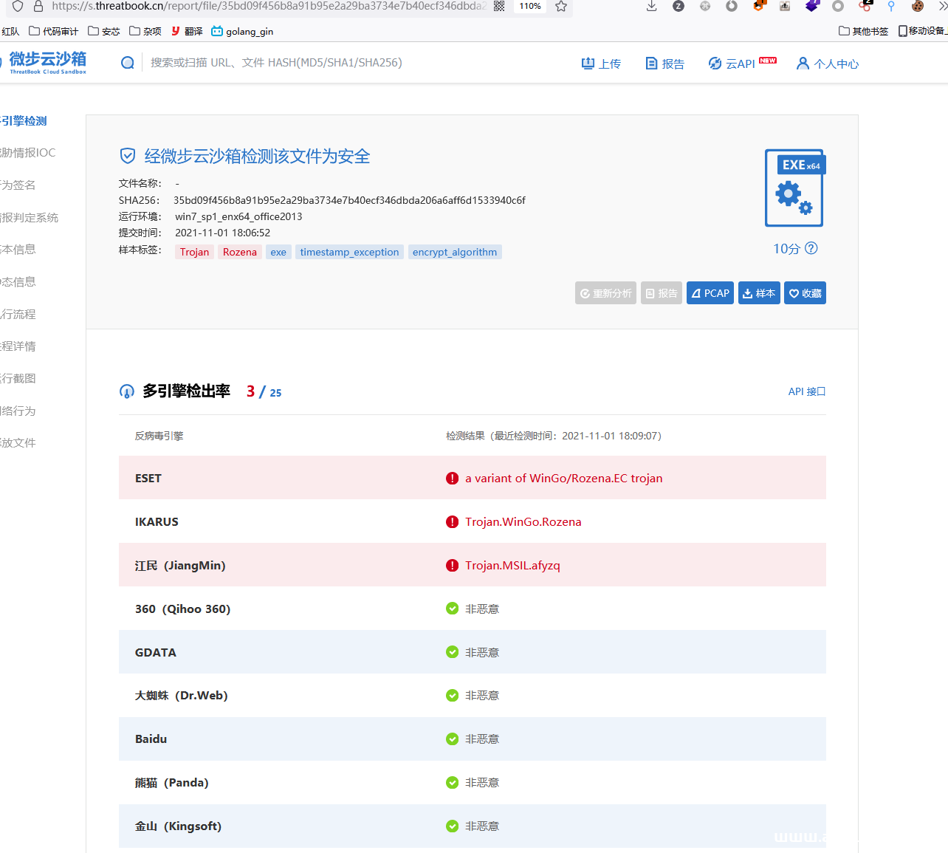Click the encrypt_algorithm tag

(x=455, y=252)
